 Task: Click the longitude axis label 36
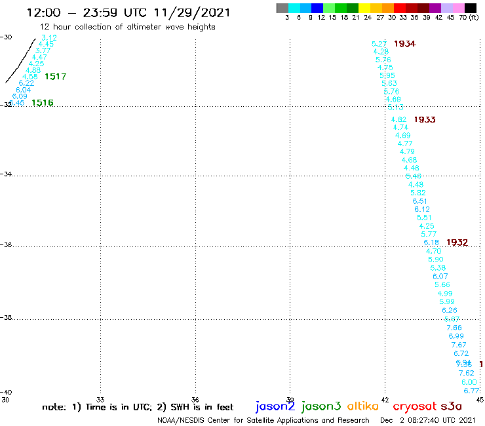(x=195, y=400)
